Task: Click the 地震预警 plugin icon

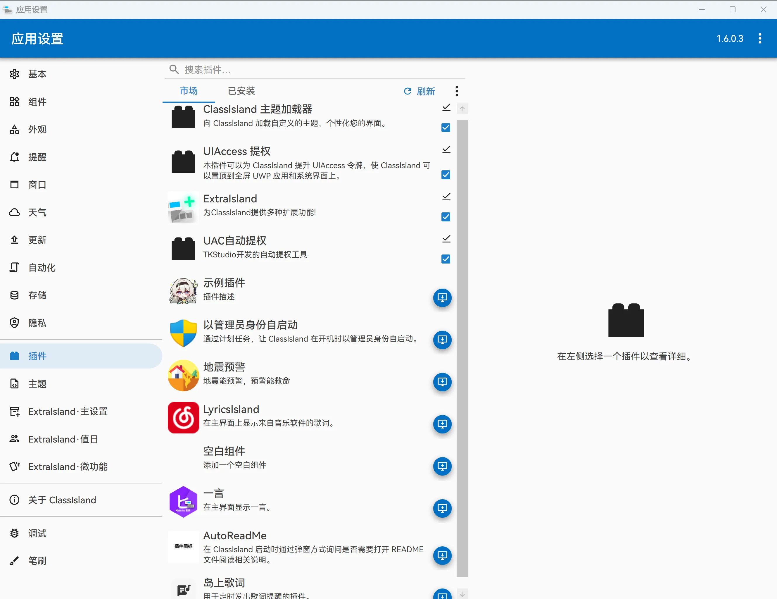Action: [x=183, y=376]
